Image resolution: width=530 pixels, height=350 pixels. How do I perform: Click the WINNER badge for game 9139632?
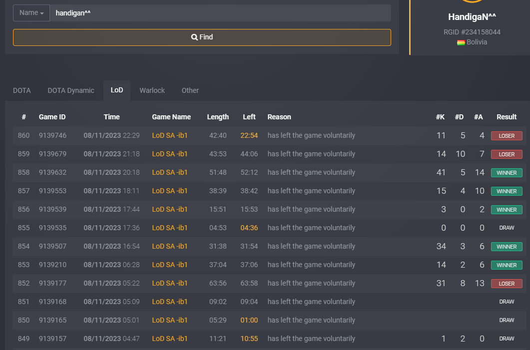click(x=507, y=173)
